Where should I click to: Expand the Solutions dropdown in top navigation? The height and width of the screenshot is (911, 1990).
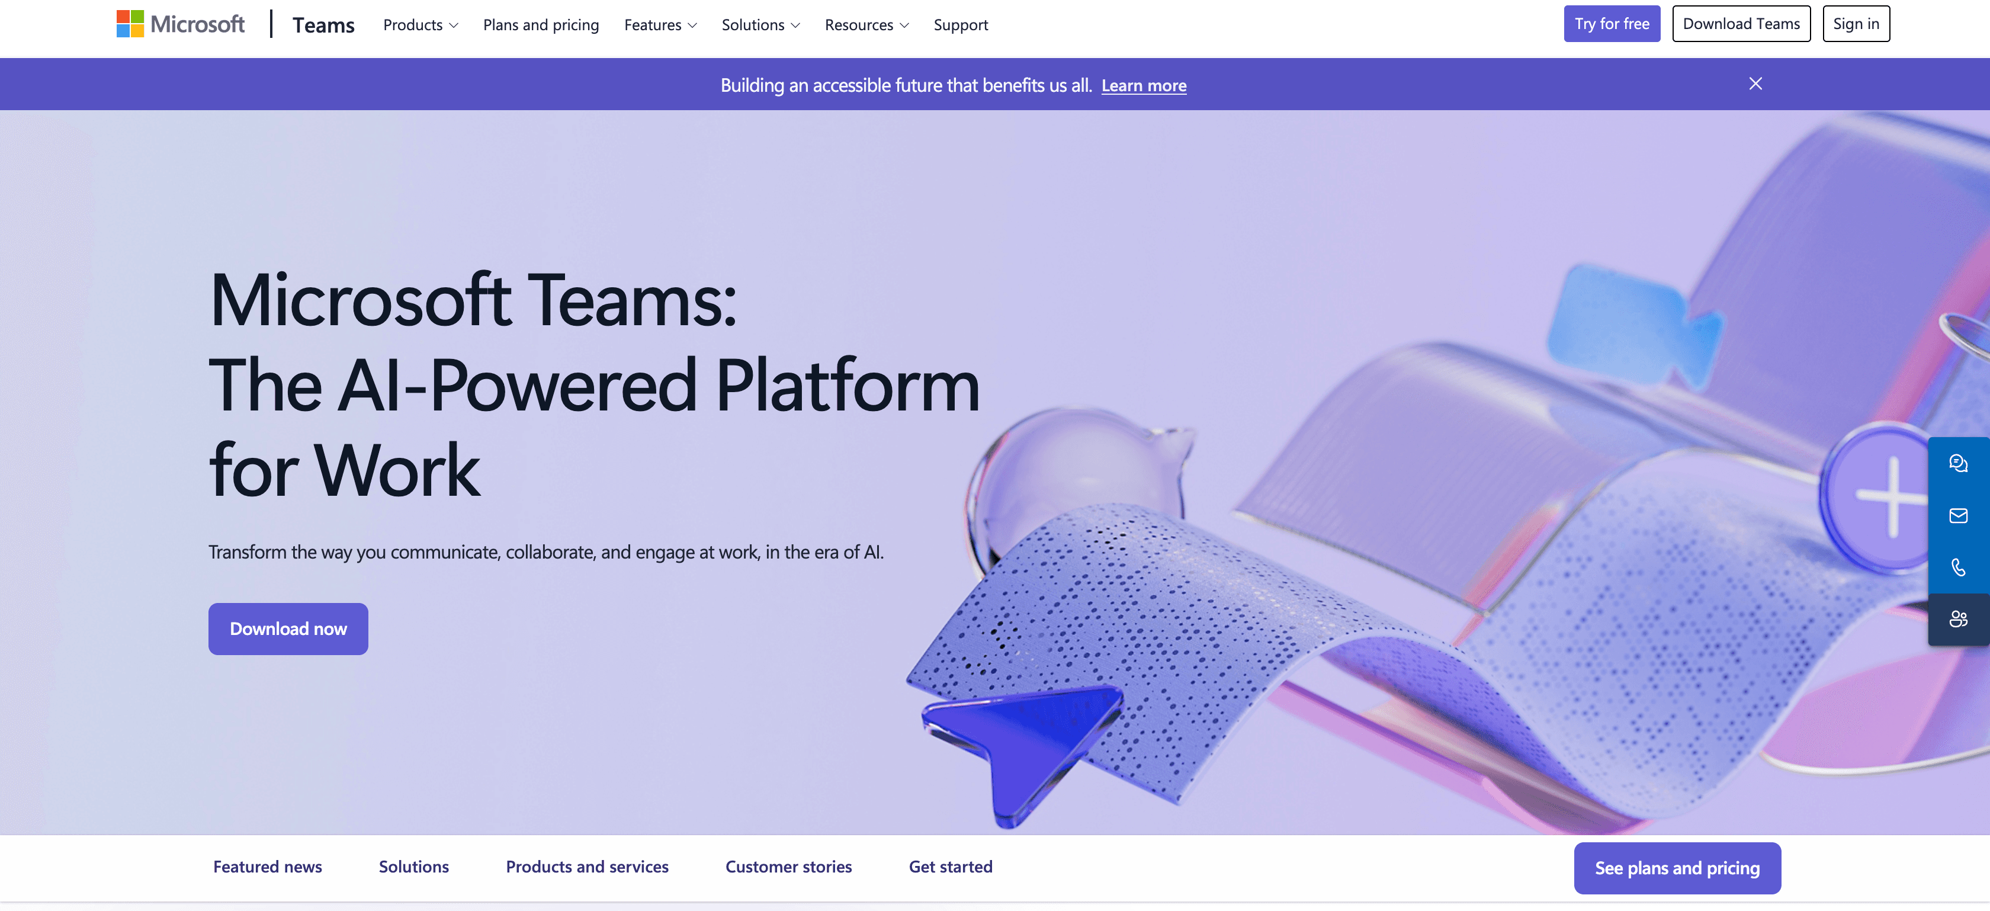pyautogui.click(x=760, y=25)
